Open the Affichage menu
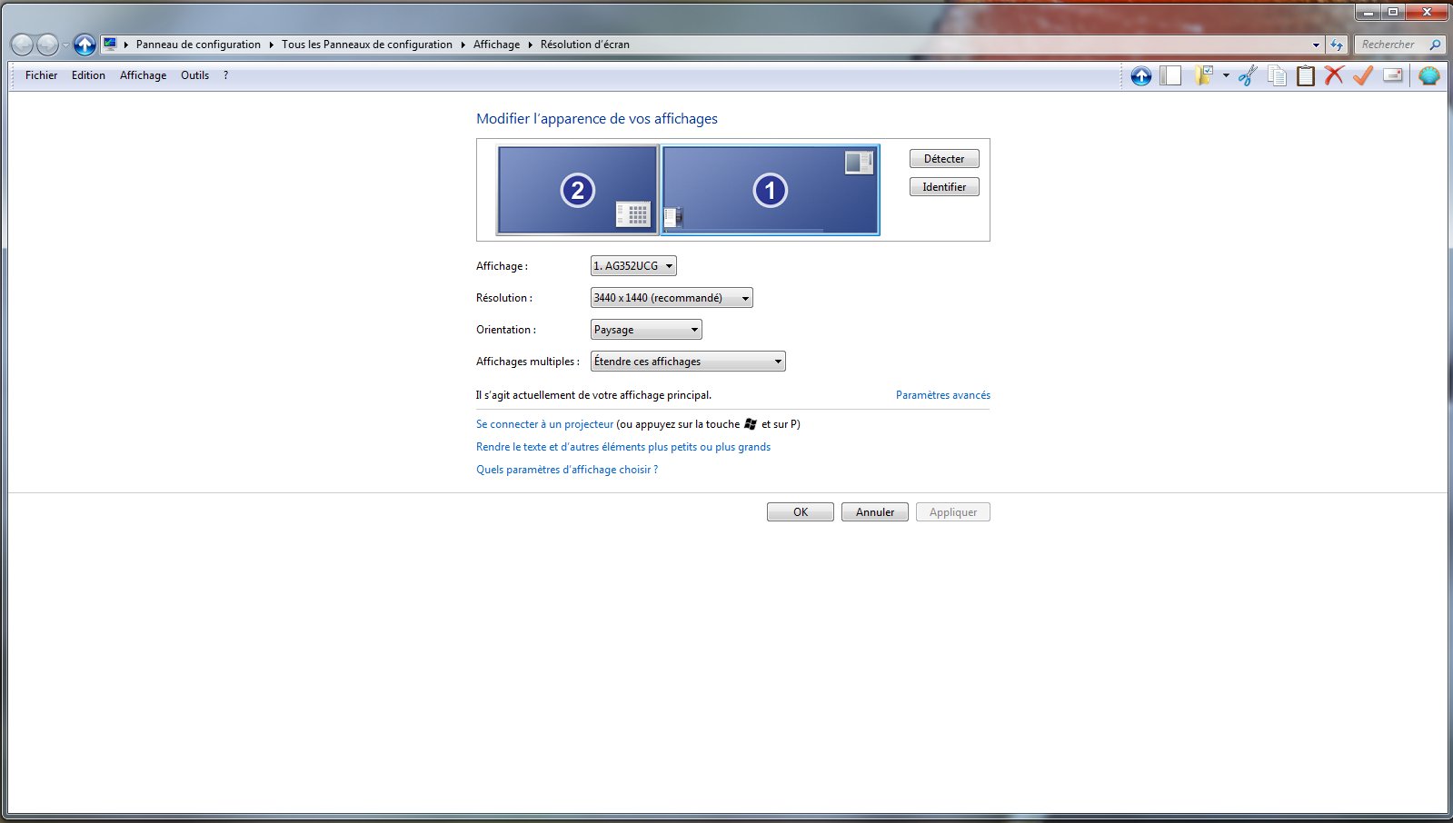This screenshot has width=1453, height=823. pyautogui.click(x=143, y=75)
